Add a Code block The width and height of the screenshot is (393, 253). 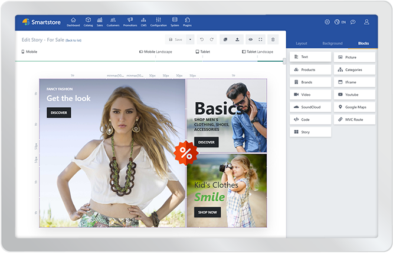tap(310, 119)
